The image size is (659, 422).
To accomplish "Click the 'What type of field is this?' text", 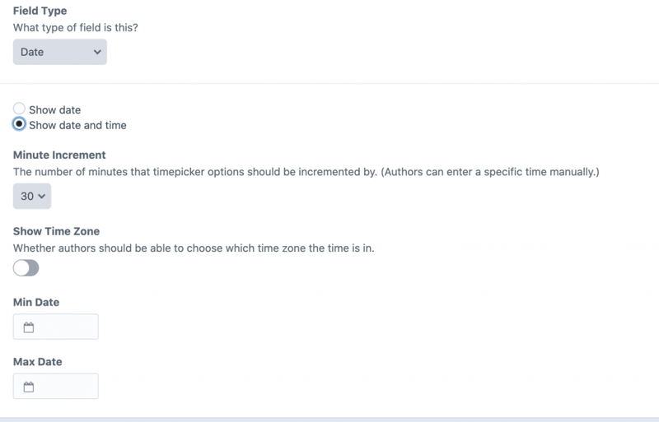I will pyautogui.click(x=76, y=27).
